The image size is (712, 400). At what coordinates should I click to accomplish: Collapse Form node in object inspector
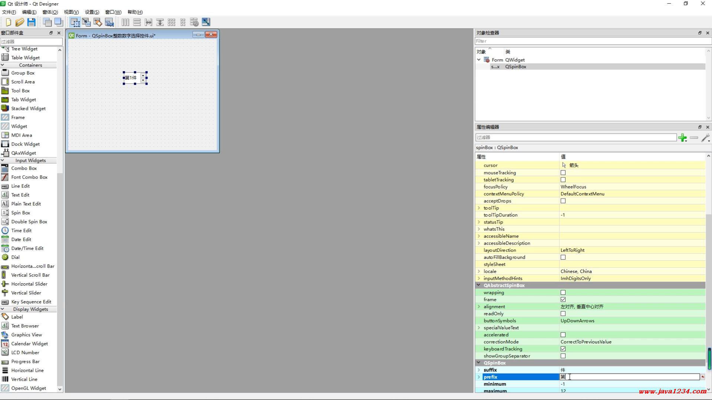click(479, 60)
